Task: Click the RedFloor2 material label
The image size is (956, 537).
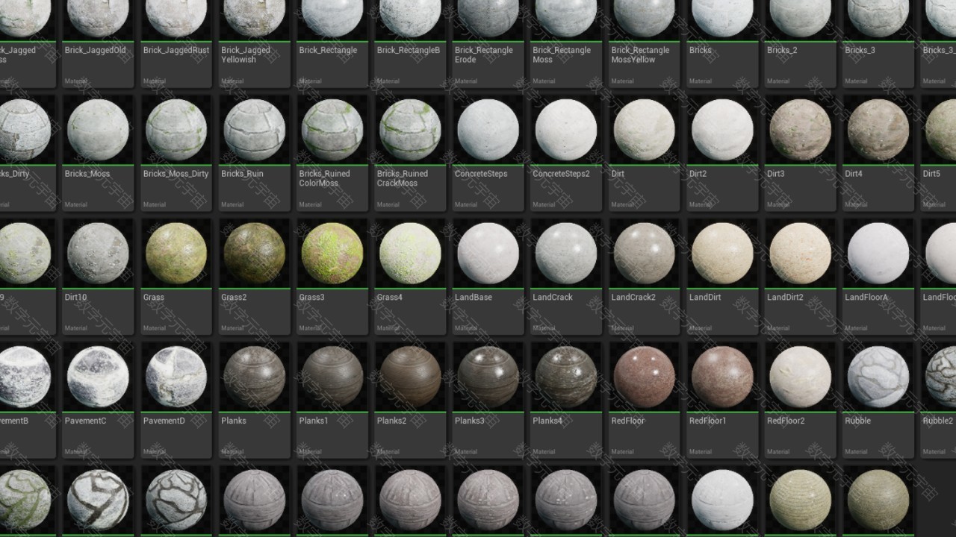Action: [786, 421]
